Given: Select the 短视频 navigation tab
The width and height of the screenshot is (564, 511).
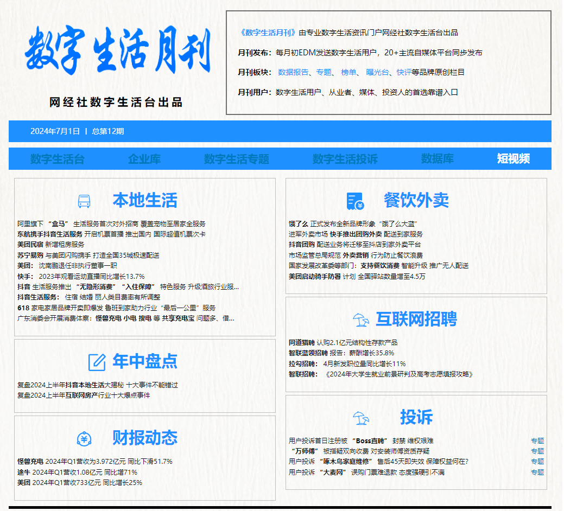Looking at the screenshot, I should [514, 159].
